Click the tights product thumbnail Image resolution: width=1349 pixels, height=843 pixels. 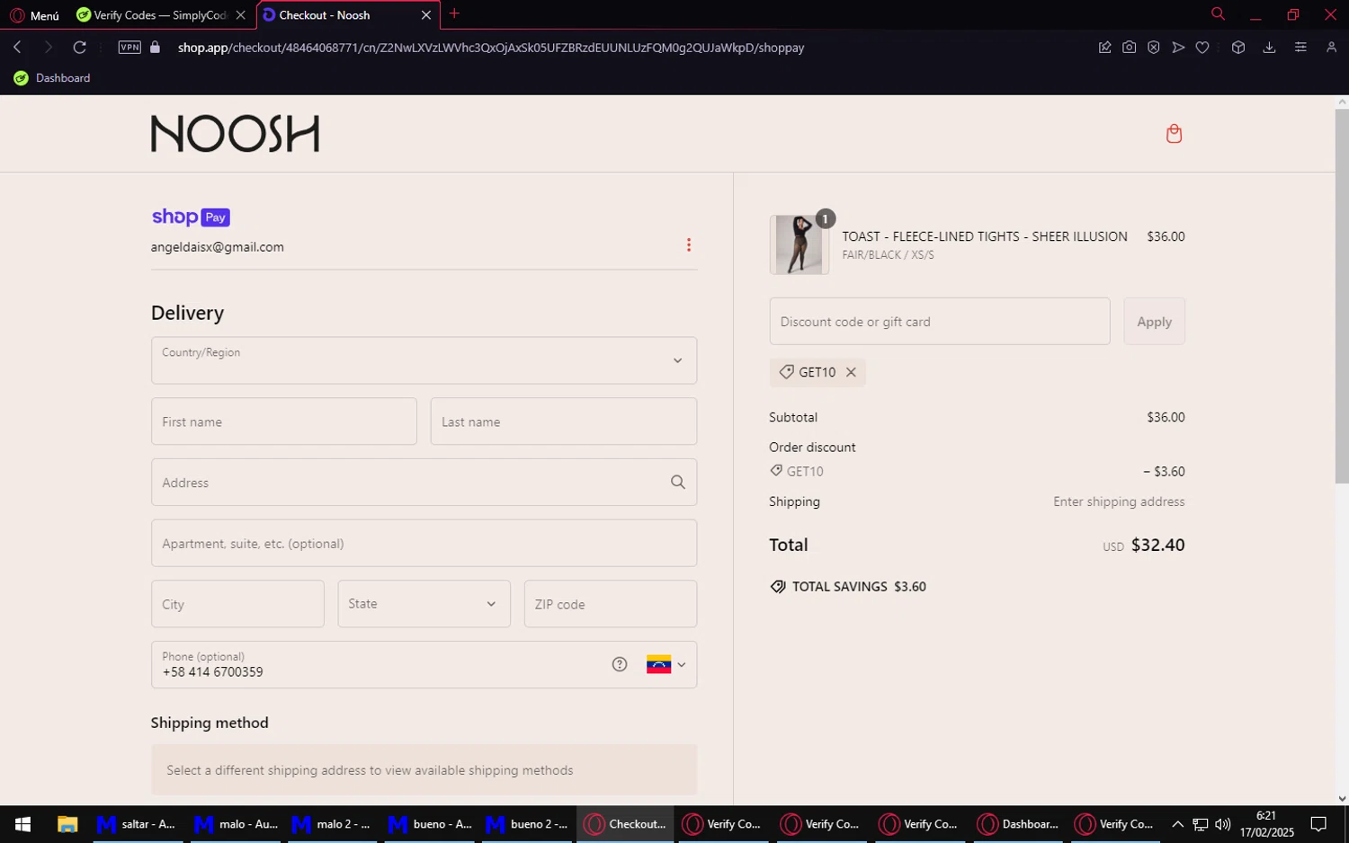point(800,244)
